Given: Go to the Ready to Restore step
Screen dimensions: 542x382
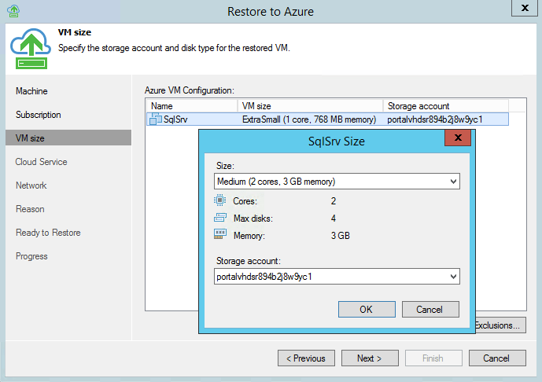Looking at the screenshot, I should click(48, 233).
